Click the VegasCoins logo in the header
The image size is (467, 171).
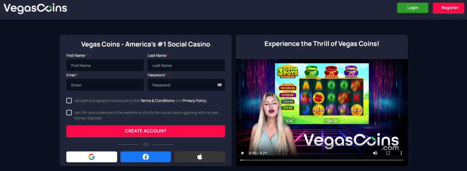[x=35, y=8]
